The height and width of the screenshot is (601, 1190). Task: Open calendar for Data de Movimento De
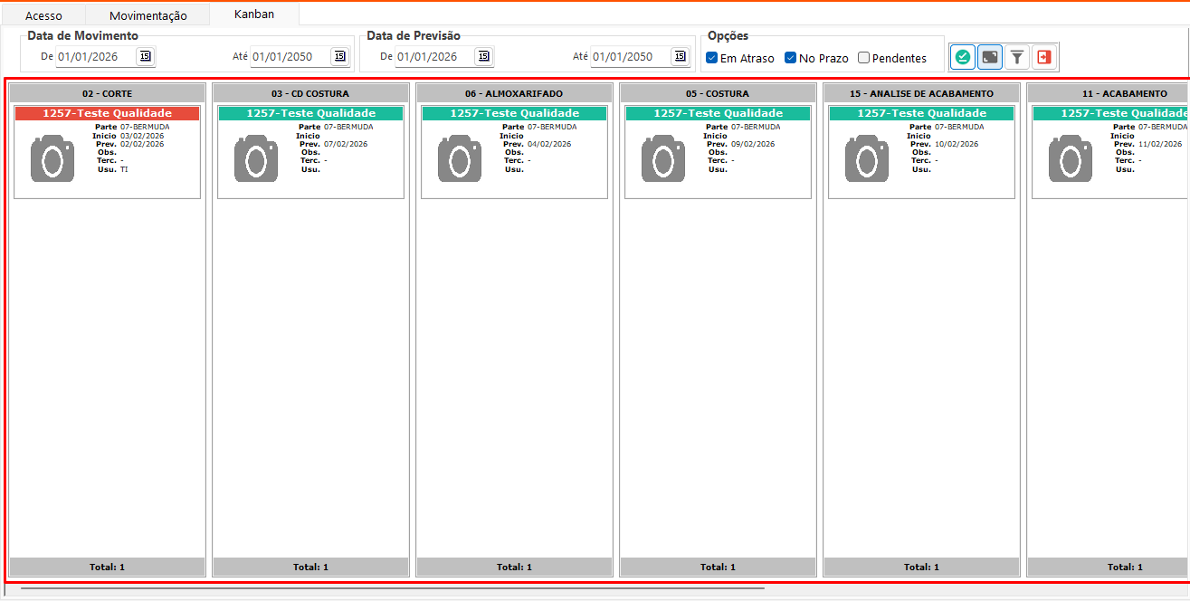[145, 56]
